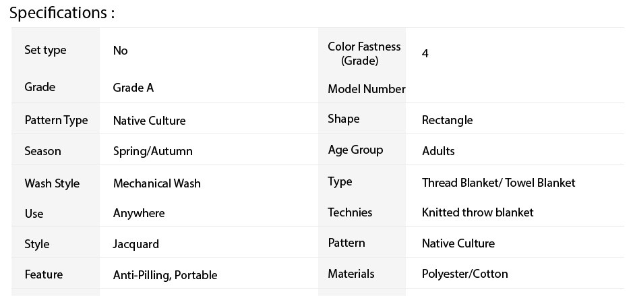
Task: Select the Knitted throw blanket value
Action: [x=477, y=212]
